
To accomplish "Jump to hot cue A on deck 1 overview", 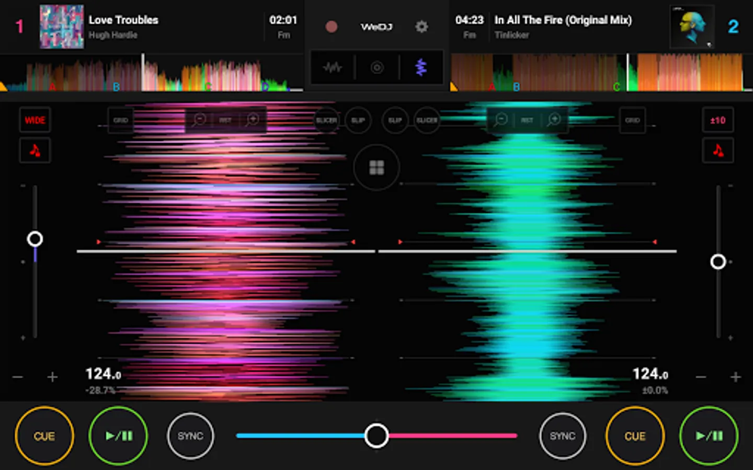I will (x=52, y=87).
